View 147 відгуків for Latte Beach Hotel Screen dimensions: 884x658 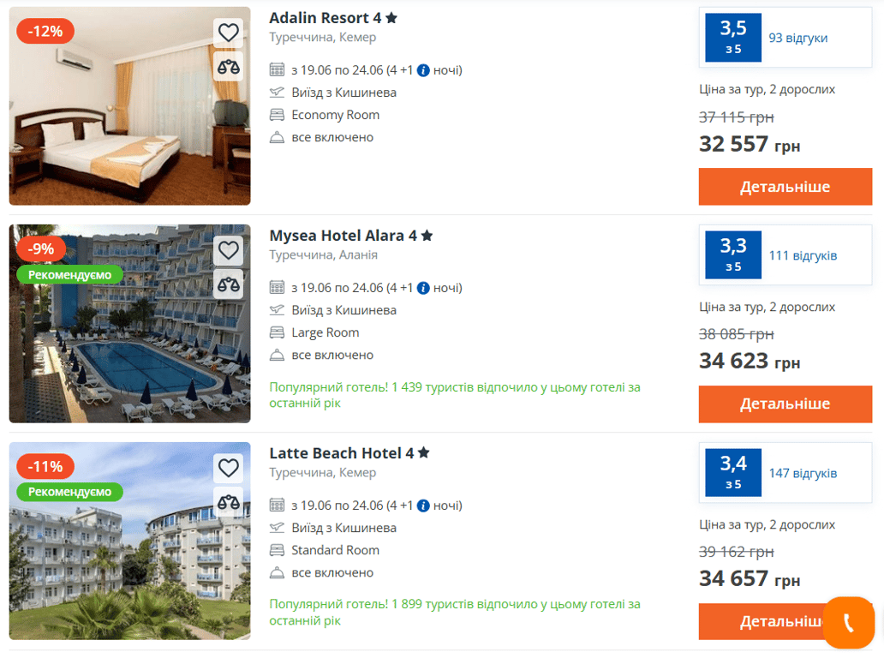click(803, 473)
